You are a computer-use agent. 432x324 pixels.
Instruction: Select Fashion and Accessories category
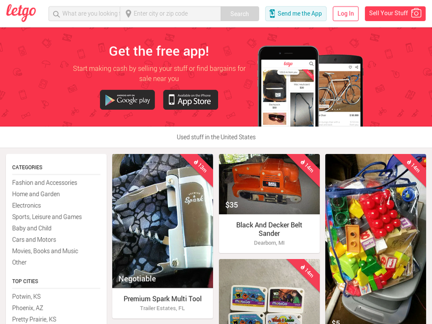45,183
